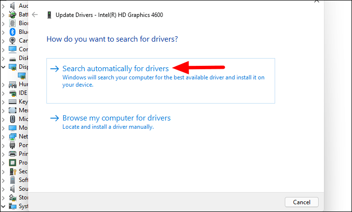Screen dimensions: 352x212
Task: Click the Display adapters category icon
Action: pyautogui.click(x=13, y=67)
